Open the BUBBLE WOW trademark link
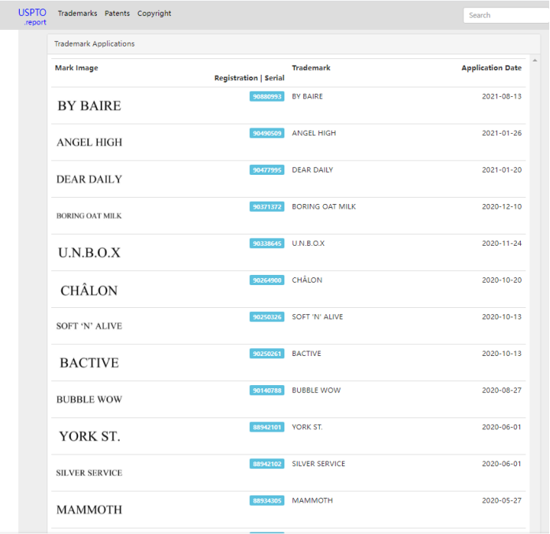The width and height of the screenshot is (550, 534). (x=316, y=390)
